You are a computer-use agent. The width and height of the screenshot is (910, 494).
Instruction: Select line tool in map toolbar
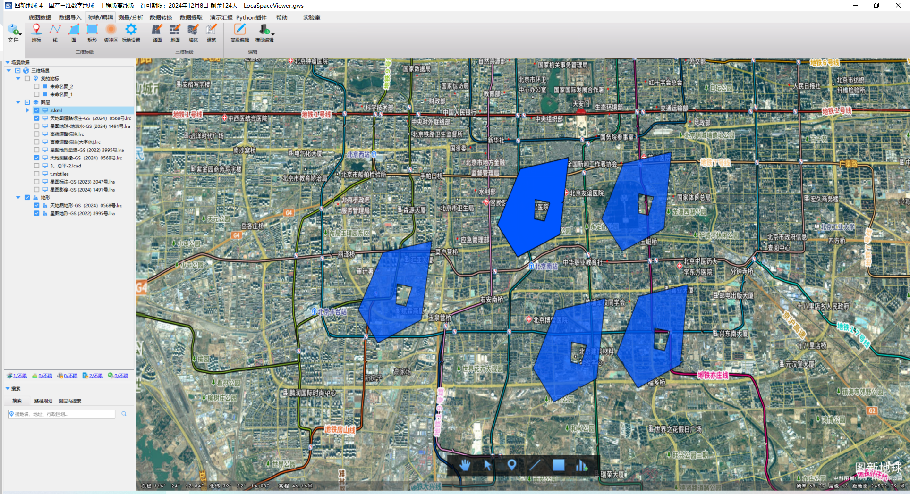(535, 465)
